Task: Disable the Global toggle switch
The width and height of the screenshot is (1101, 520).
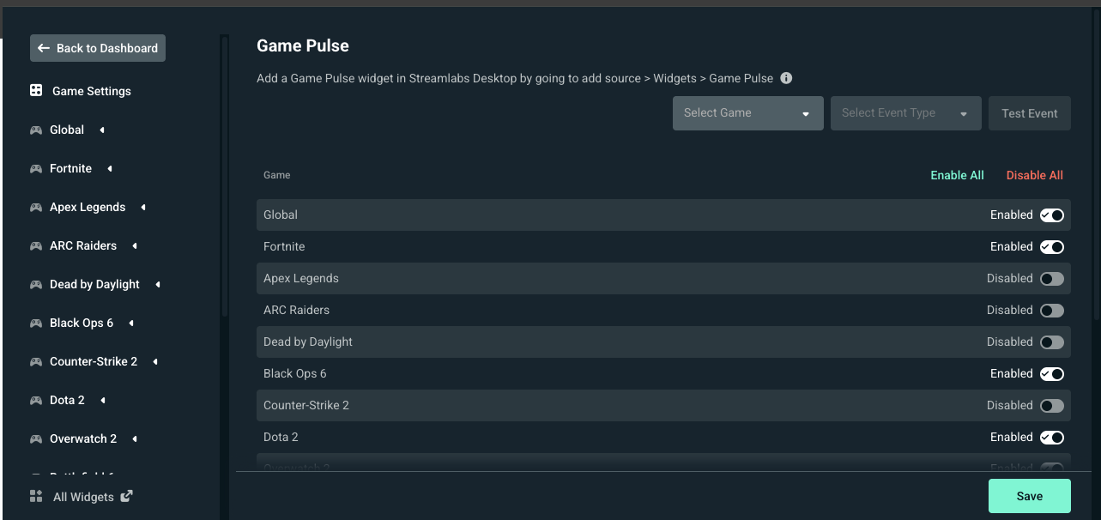Action: coord(1052,215)
